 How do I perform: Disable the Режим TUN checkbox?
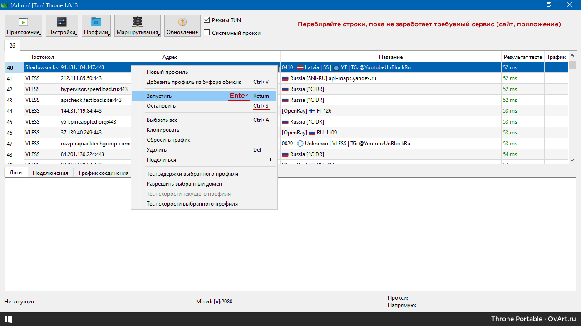(x=207, y=20)
